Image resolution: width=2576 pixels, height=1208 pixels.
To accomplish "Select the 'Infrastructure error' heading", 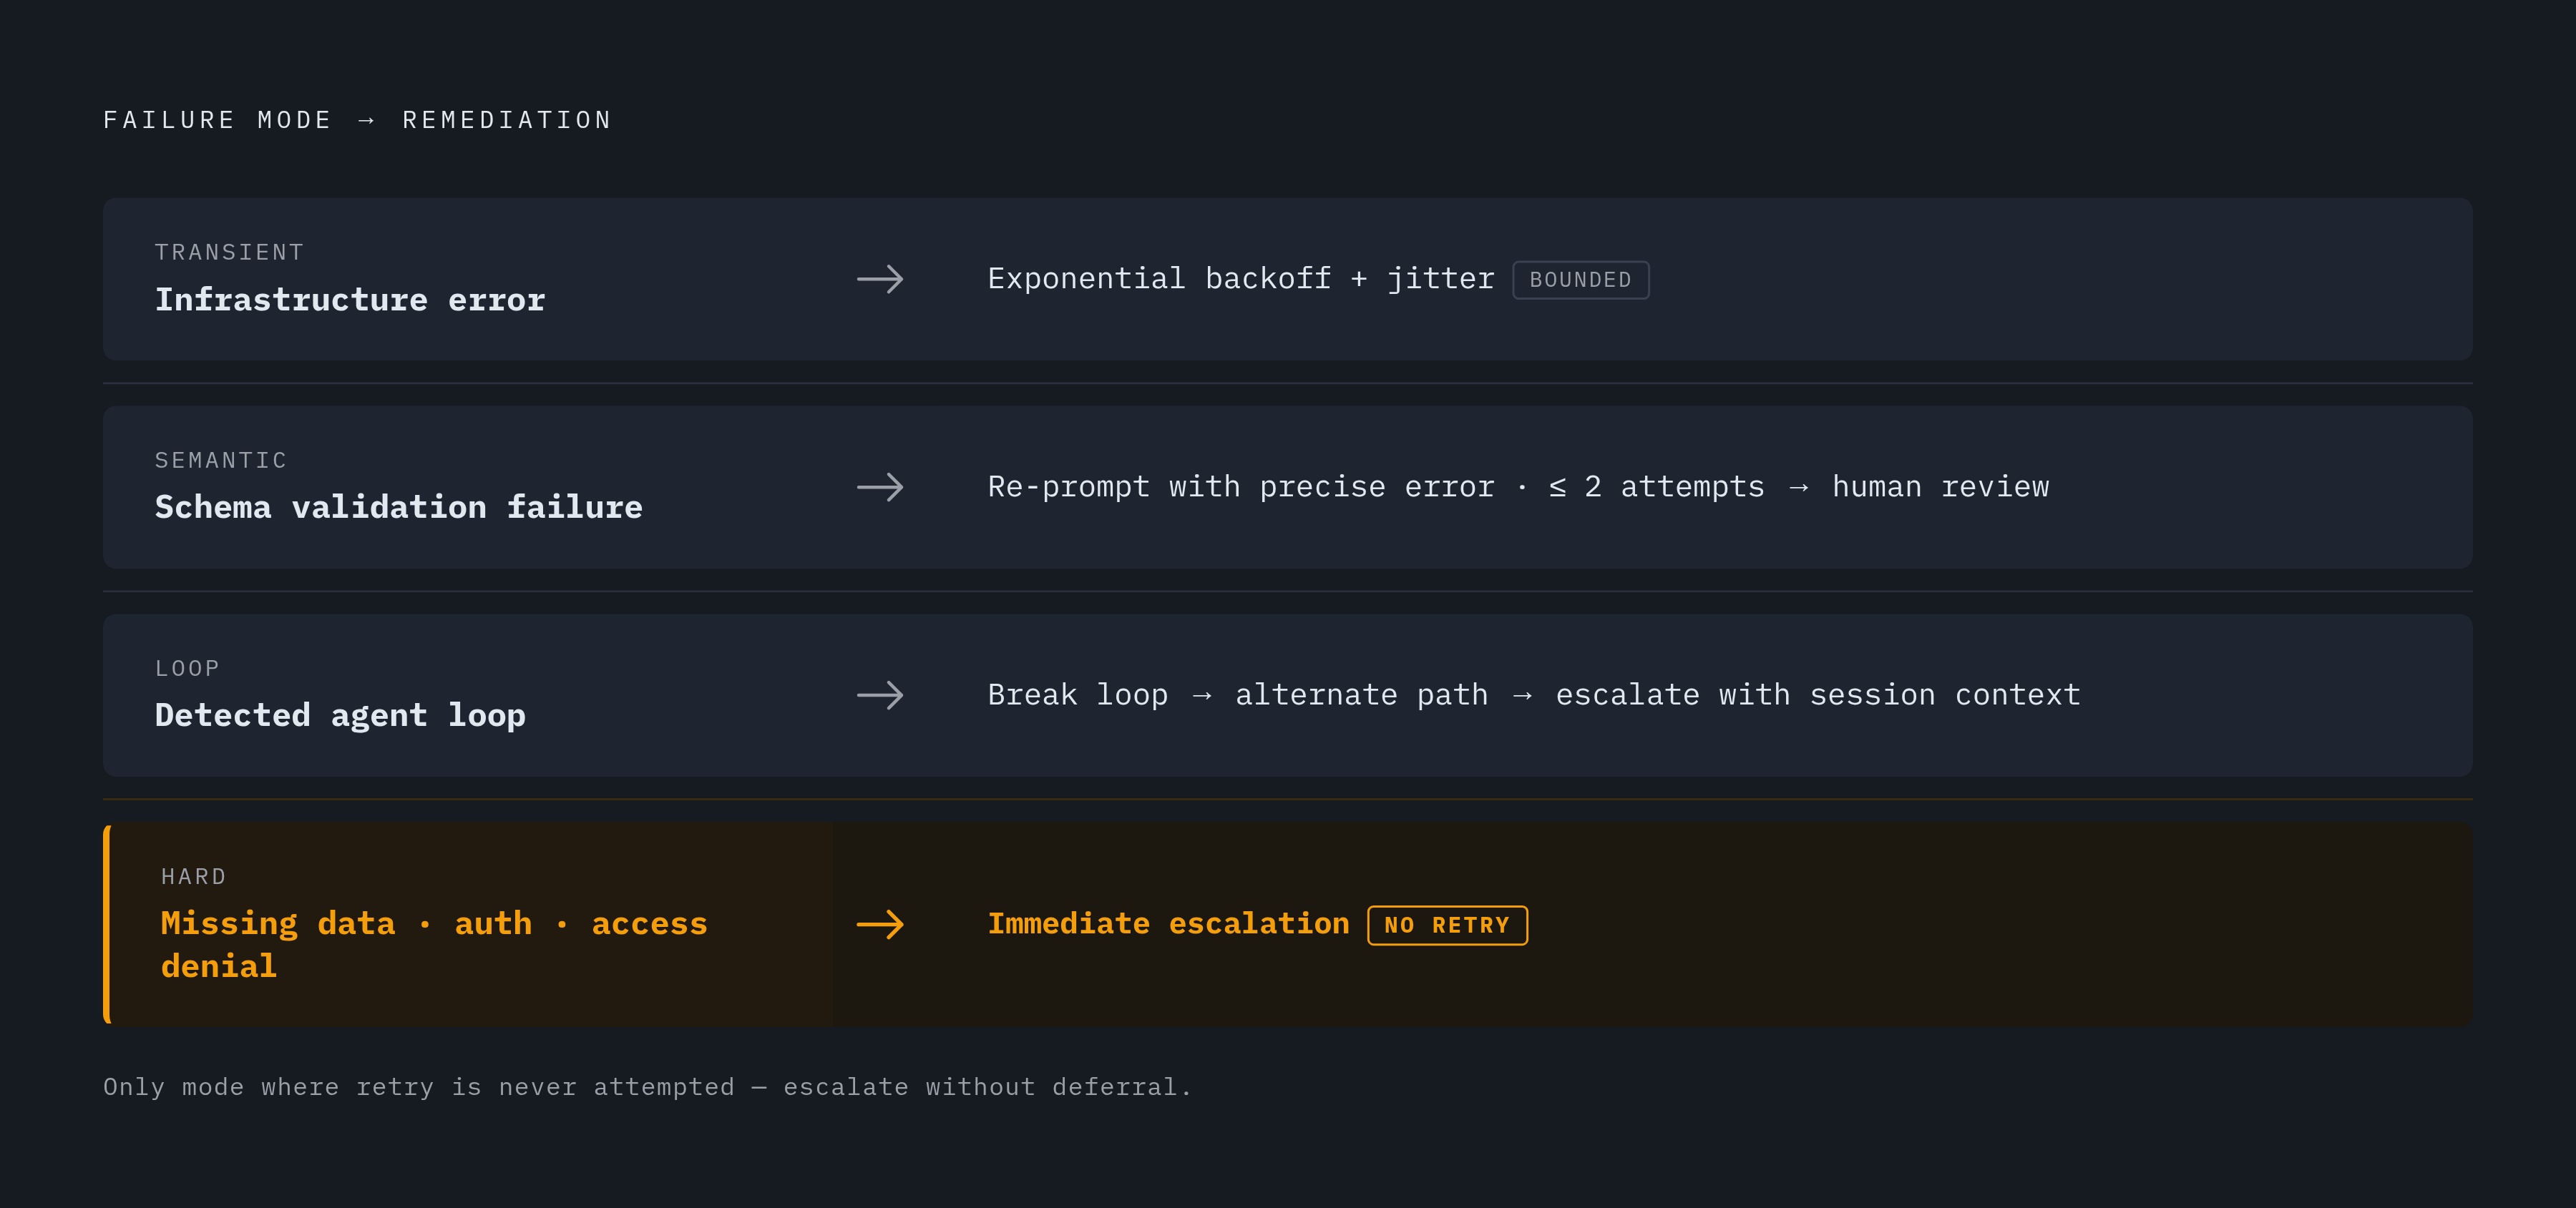I will pos(350,300).
